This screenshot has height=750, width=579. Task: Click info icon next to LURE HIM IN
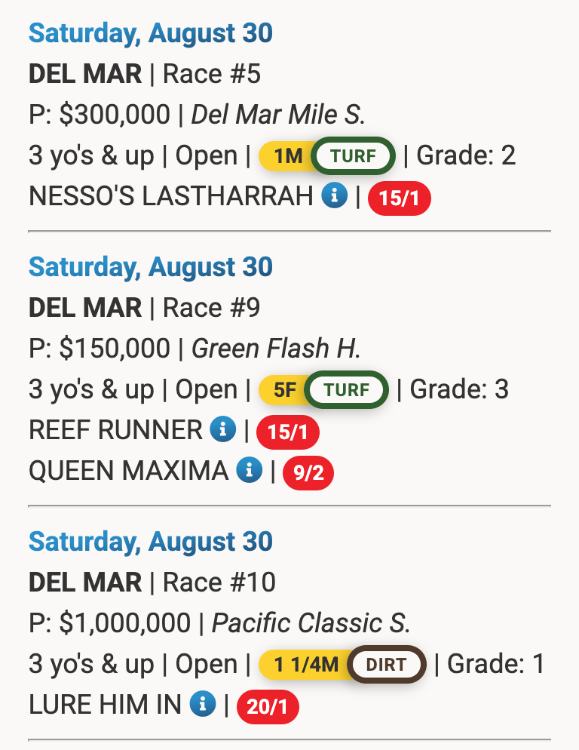(x=203, y=705)
